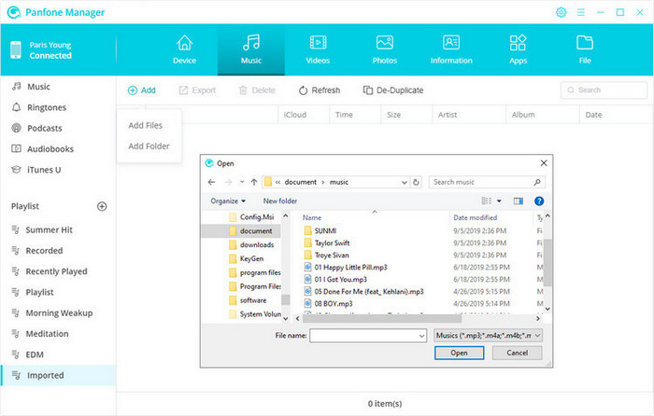The height and width of the screenshot is (416, 654).
Task: Select Podcasts in the sidebar
Action: 44,129
